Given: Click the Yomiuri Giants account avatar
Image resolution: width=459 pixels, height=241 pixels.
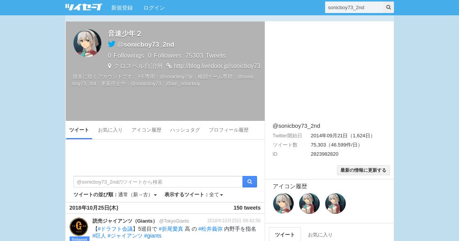Looking at the screenshot, I should pos(79,227).
